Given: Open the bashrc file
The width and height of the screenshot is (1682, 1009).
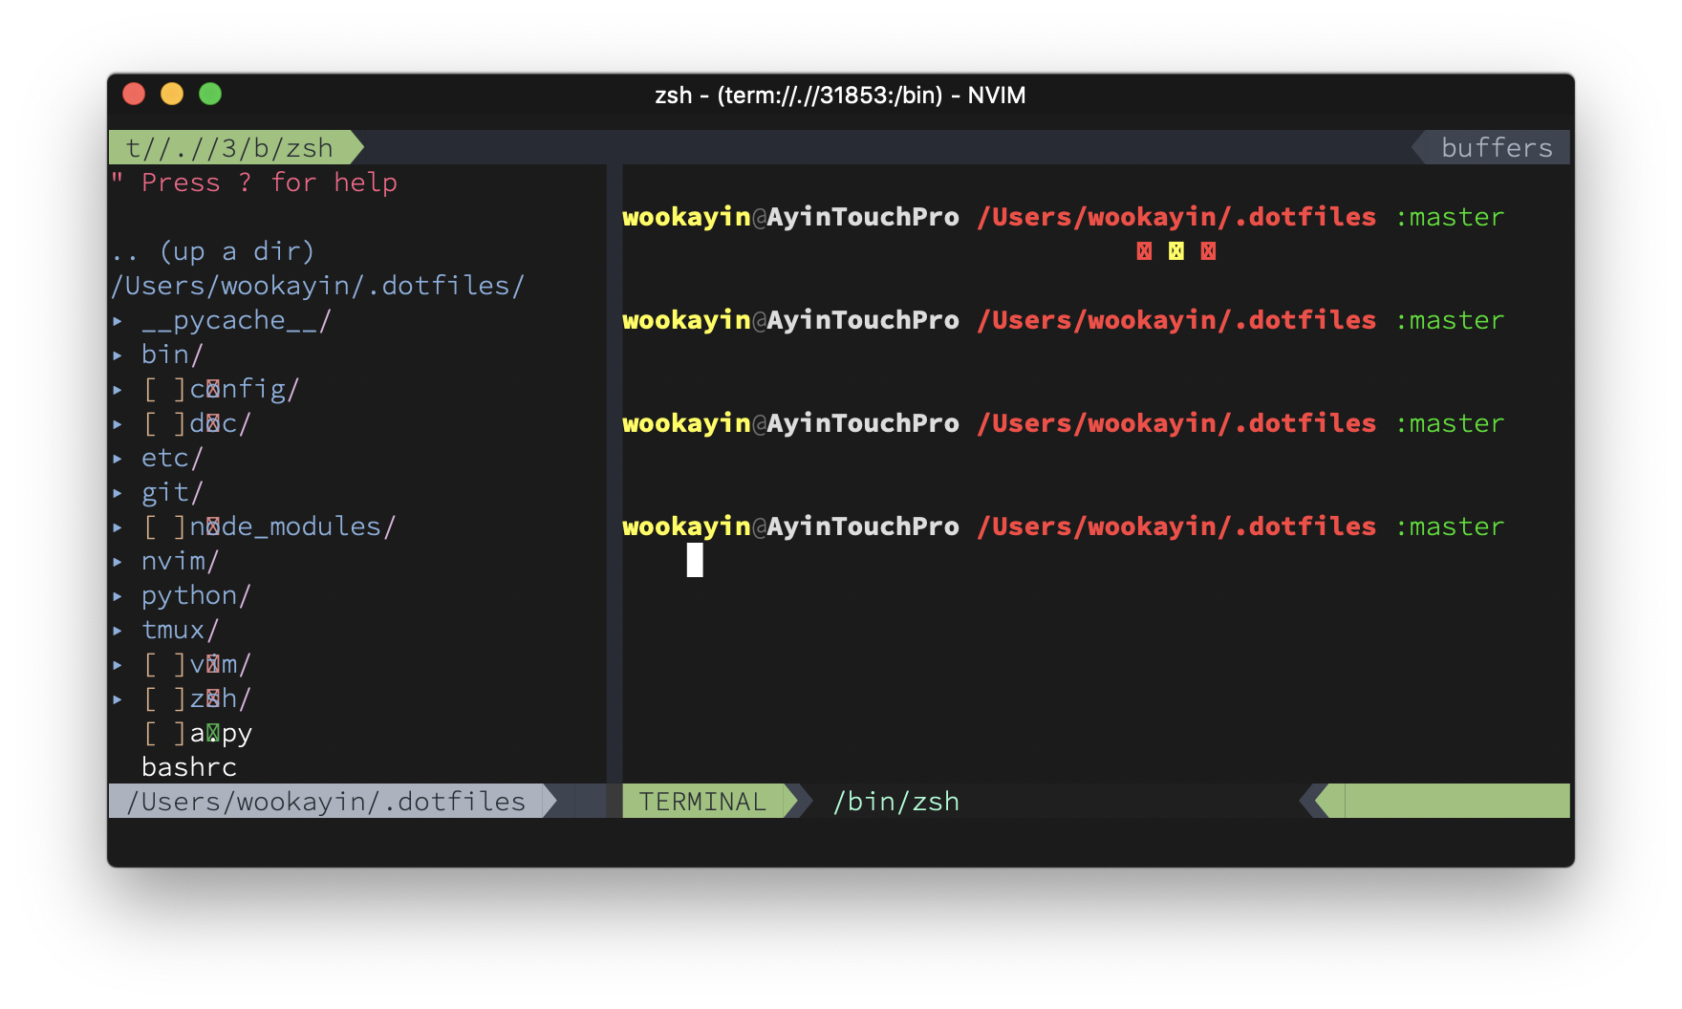Looking at the screenshot, I should pyautogui.click(x=189, y=768).
